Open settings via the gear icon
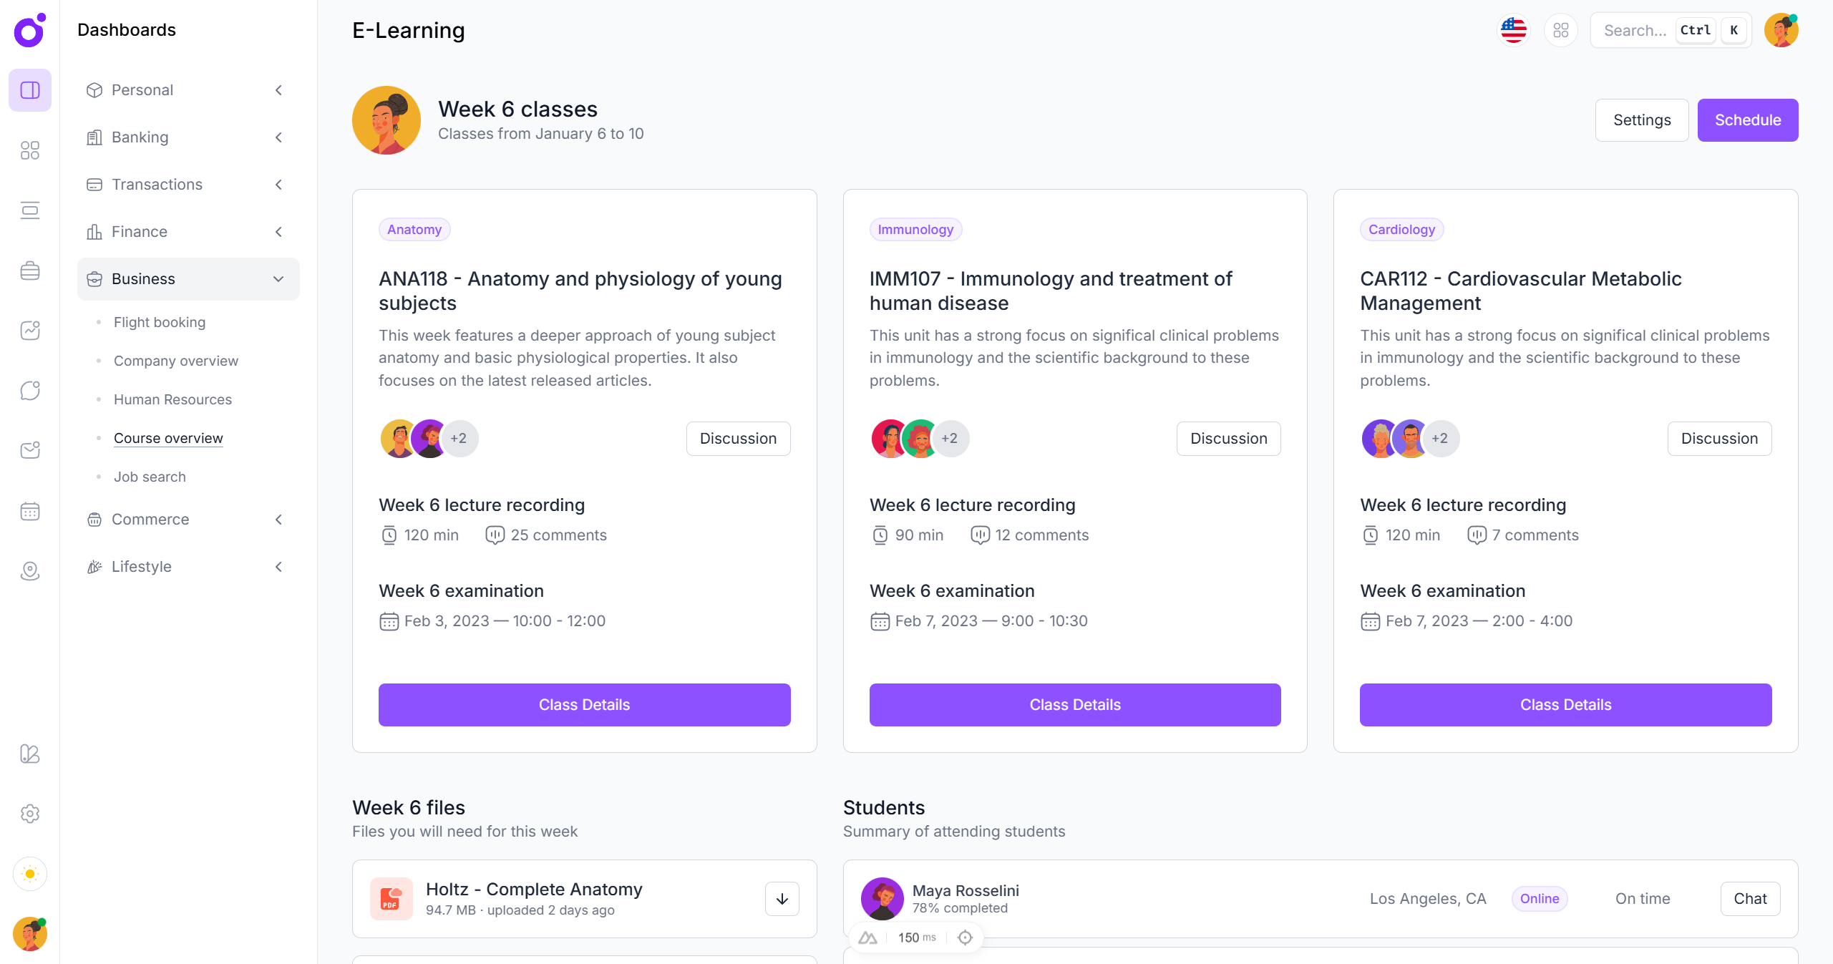1833x964 pixels. (x=29, y=814)
